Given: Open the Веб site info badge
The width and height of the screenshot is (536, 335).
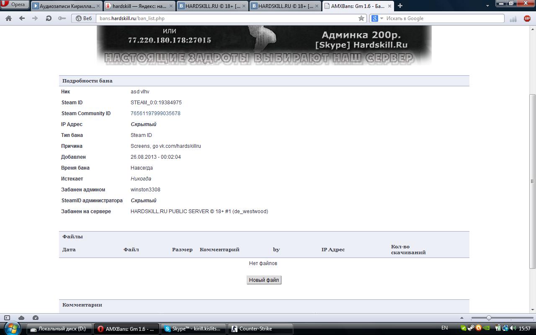Looking at the screenshot, I should pyautogui.click(x=83, y=18).
